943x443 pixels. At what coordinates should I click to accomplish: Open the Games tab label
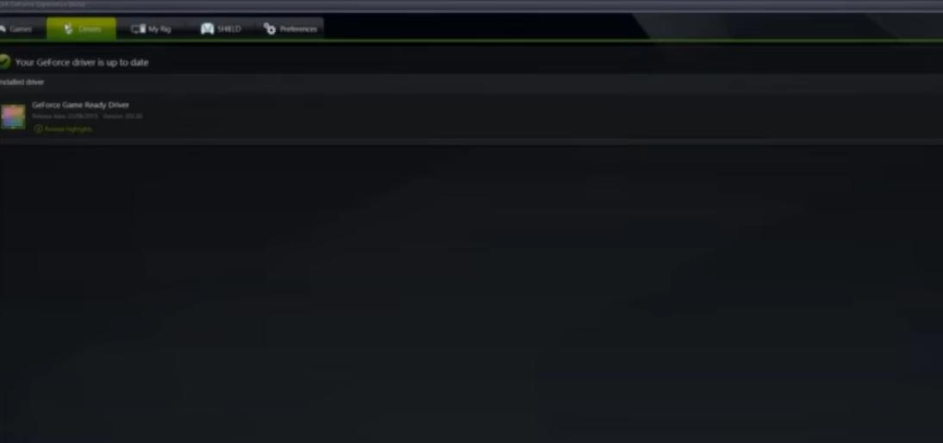21,29
